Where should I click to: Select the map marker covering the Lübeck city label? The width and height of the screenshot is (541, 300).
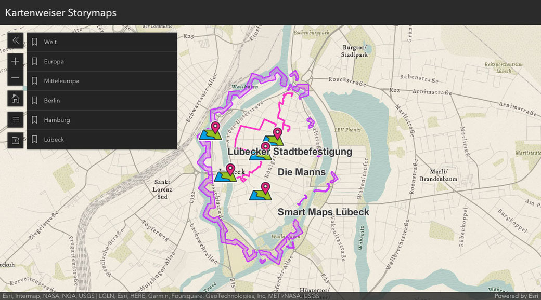point(226,173)
